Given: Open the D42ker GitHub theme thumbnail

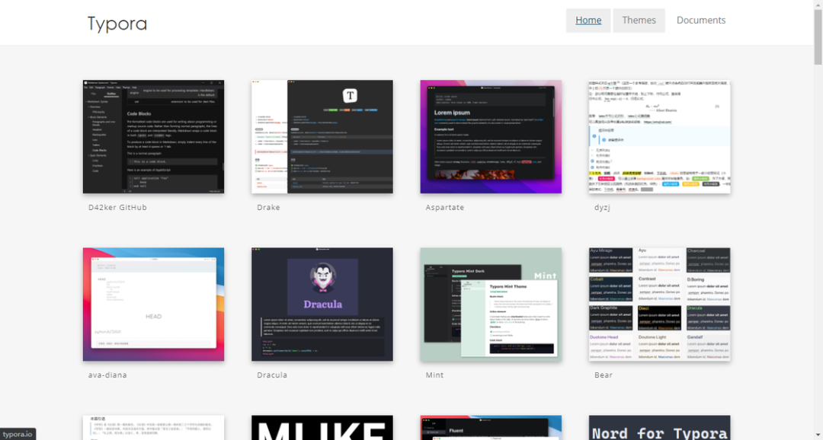Looking at the screenshot, I should point(153,137).
